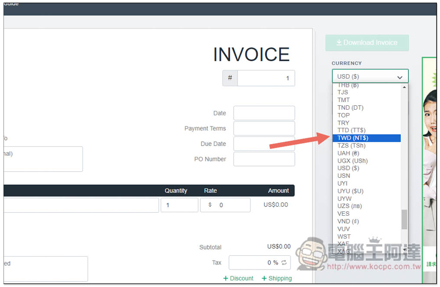The width and height of the screenshot is (440, 287).
Task: Click the Tax percentage field
Action: 260,262
